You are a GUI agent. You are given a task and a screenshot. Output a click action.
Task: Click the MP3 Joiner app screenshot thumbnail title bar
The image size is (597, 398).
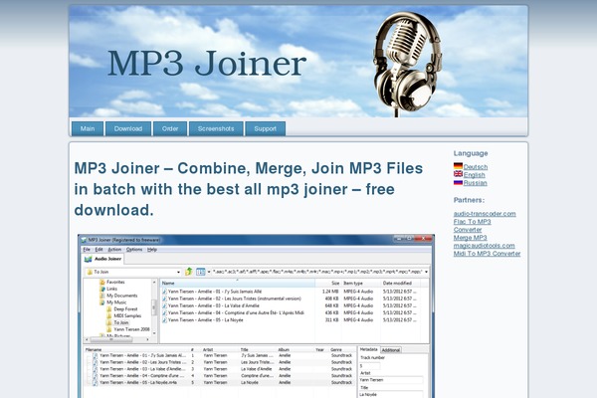coord(256,240)
